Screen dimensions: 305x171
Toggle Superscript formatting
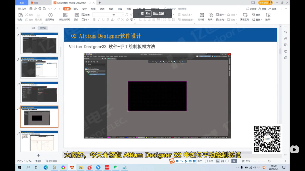pos(118,20)
